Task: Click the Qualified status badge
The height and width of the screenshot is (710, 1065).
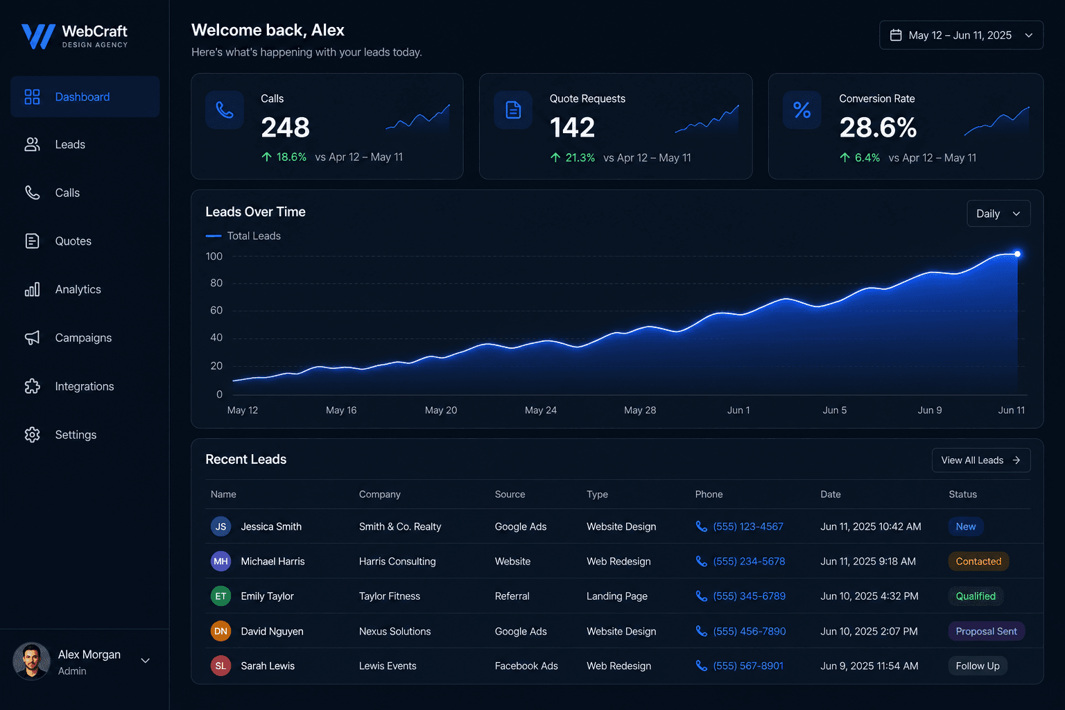Action: (976, 596)
